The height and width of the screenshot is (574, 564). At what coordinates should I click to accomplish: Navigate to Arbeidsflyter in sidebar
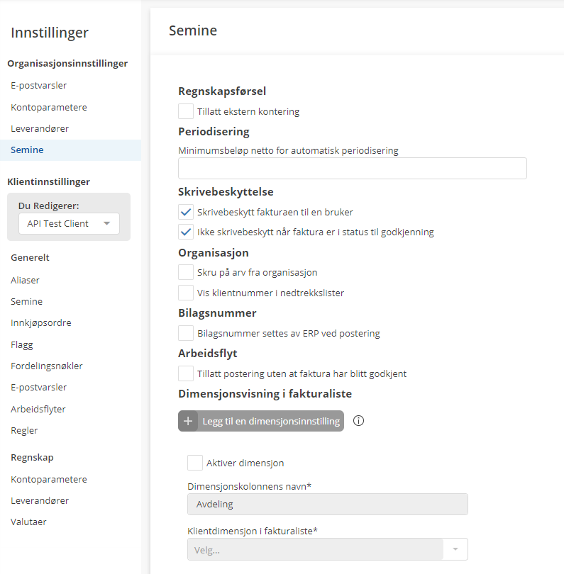tap(38, 410)
